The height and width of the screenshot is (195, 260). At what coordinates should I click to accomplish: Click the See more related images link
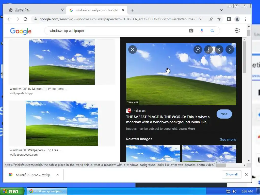coord(228,139)
